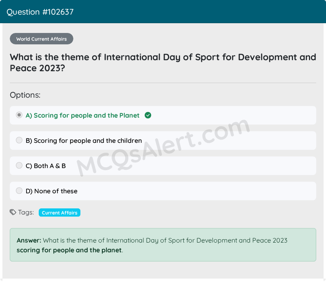Click option text None of these

pyautogui.click(x=52, y=191)
